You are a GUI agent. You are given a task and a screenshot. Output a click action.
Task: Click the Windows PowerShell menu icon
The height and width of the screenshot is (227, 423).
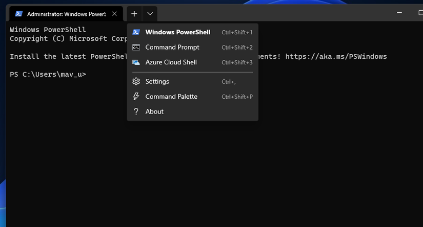(x=136, y=32)
